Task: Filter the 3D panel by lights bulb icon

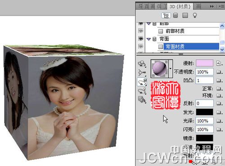Action: pos(195,15)
